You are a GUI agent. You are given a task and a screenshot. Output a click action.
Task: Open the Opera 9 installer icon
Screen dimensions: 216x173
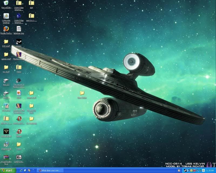(19, 120)
